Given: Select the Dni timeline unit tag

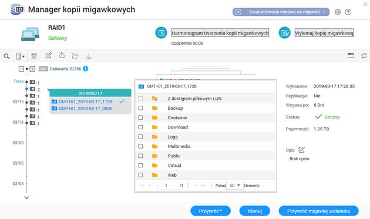Looking at the screenshot, I should (43, 69).
